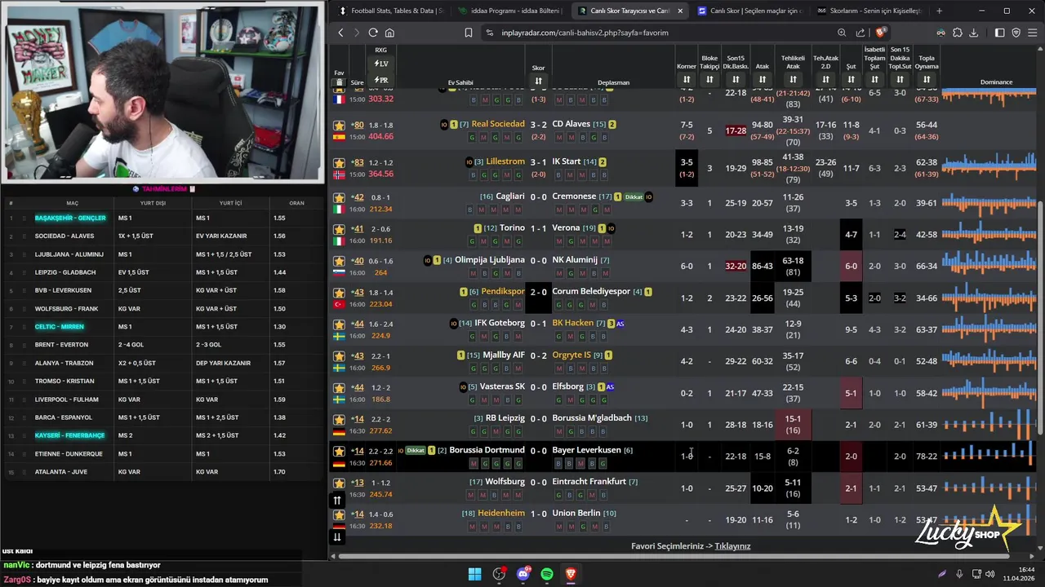
Task: Open the Brave Shields lion icon
Action: 880,33
